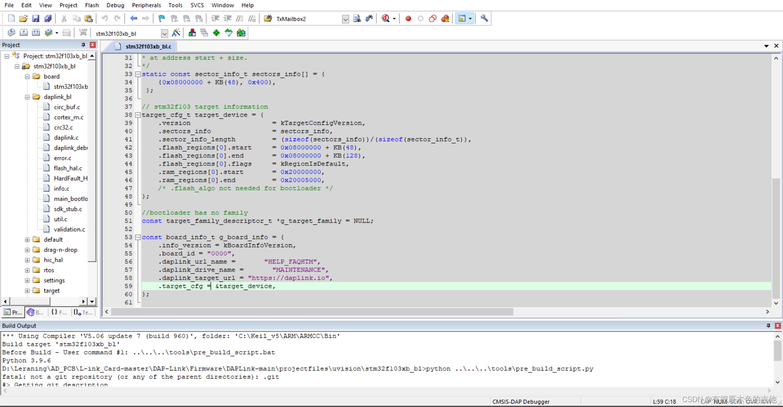
Task: Select the stm32f103xb_bl.c editor tab
Action: (143, 46)
